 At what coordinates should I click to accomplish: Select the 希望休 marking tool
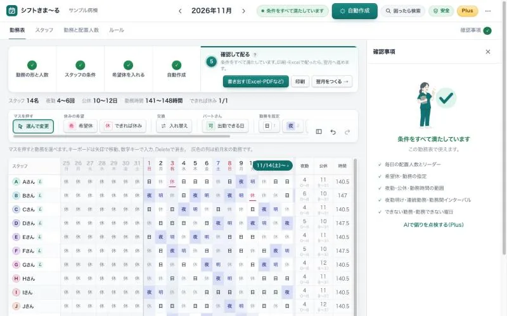click(x=80, y=126)
